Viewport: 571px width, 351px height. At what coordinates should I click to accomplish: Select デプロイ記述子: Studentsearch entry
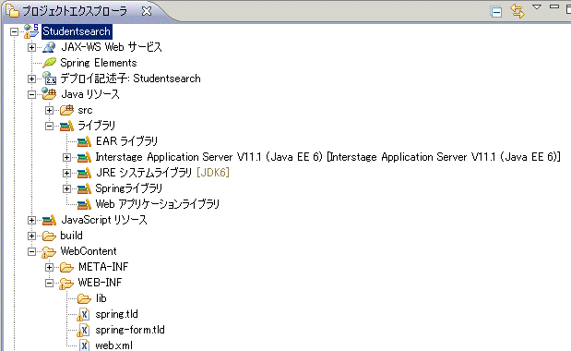130,79
